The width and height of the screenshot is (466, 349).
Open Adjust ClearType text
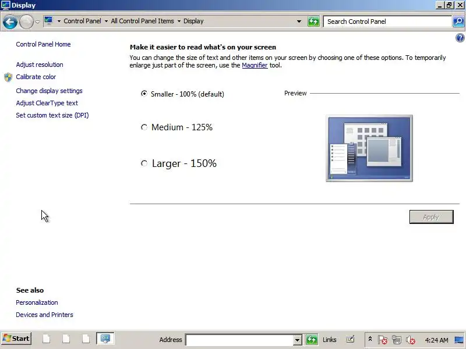47,103
